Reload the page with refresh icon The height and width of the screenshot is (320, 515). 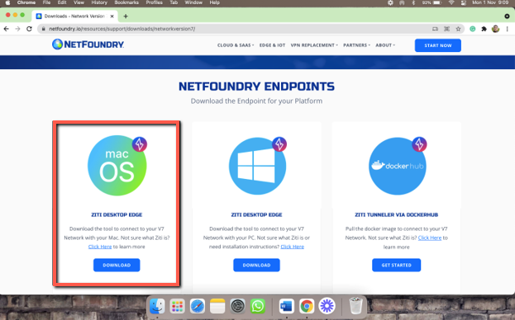[29, 29]
